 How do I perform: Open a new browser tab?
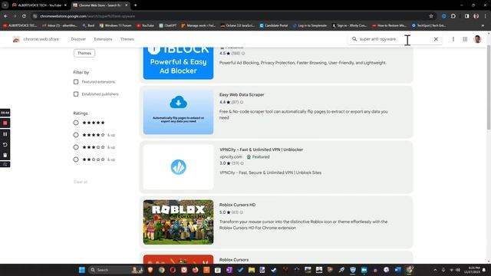click(135, 5)
